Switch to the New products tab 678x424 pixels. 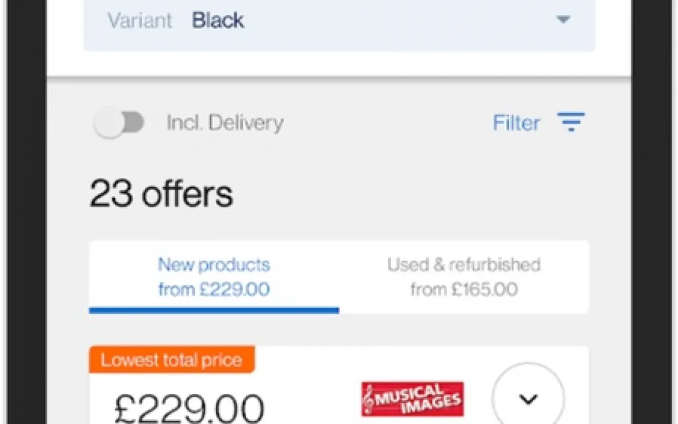point(214,265)
